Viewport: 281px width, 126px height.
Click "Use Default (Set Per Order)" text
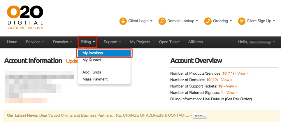[x=227, y=99]
